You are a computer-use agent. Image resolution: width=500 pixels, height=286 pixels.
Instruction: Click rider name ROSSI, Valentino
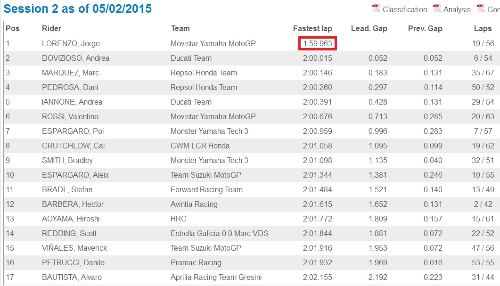coord(72,116)
